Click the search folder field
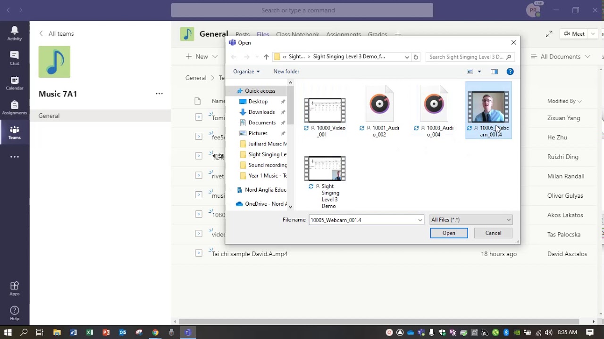The height and width of the screenshot is (339, 604). 470,57
